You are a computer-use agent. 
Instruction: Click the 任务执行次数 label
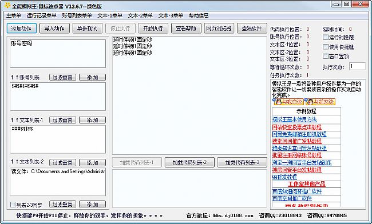(x=286, y=75)
